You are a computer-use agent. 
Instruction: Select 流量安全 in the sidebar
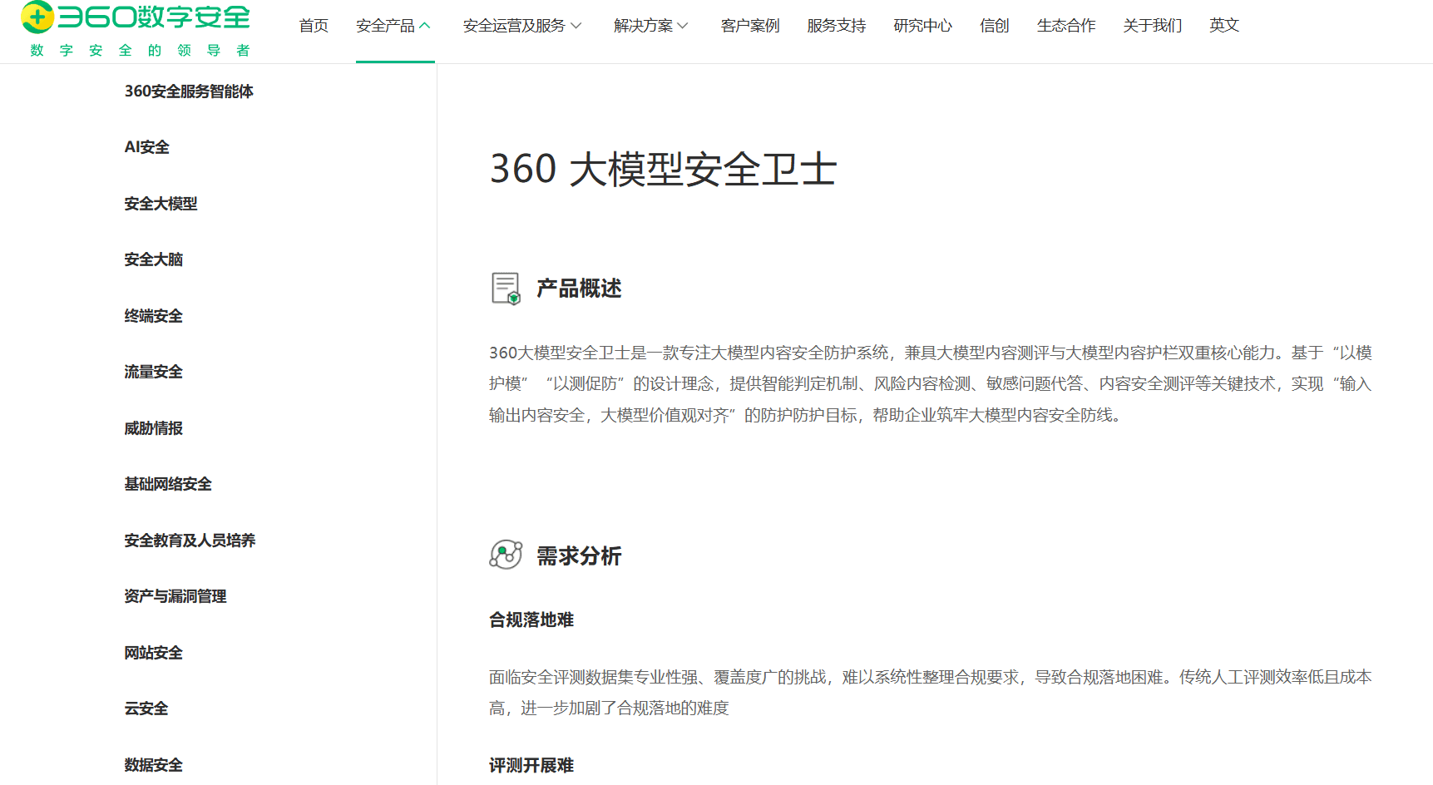(x=154, y=372)
